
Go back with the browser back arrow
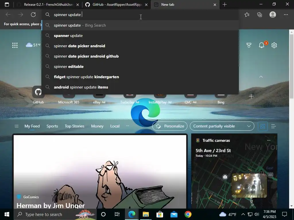coord(8,15)
